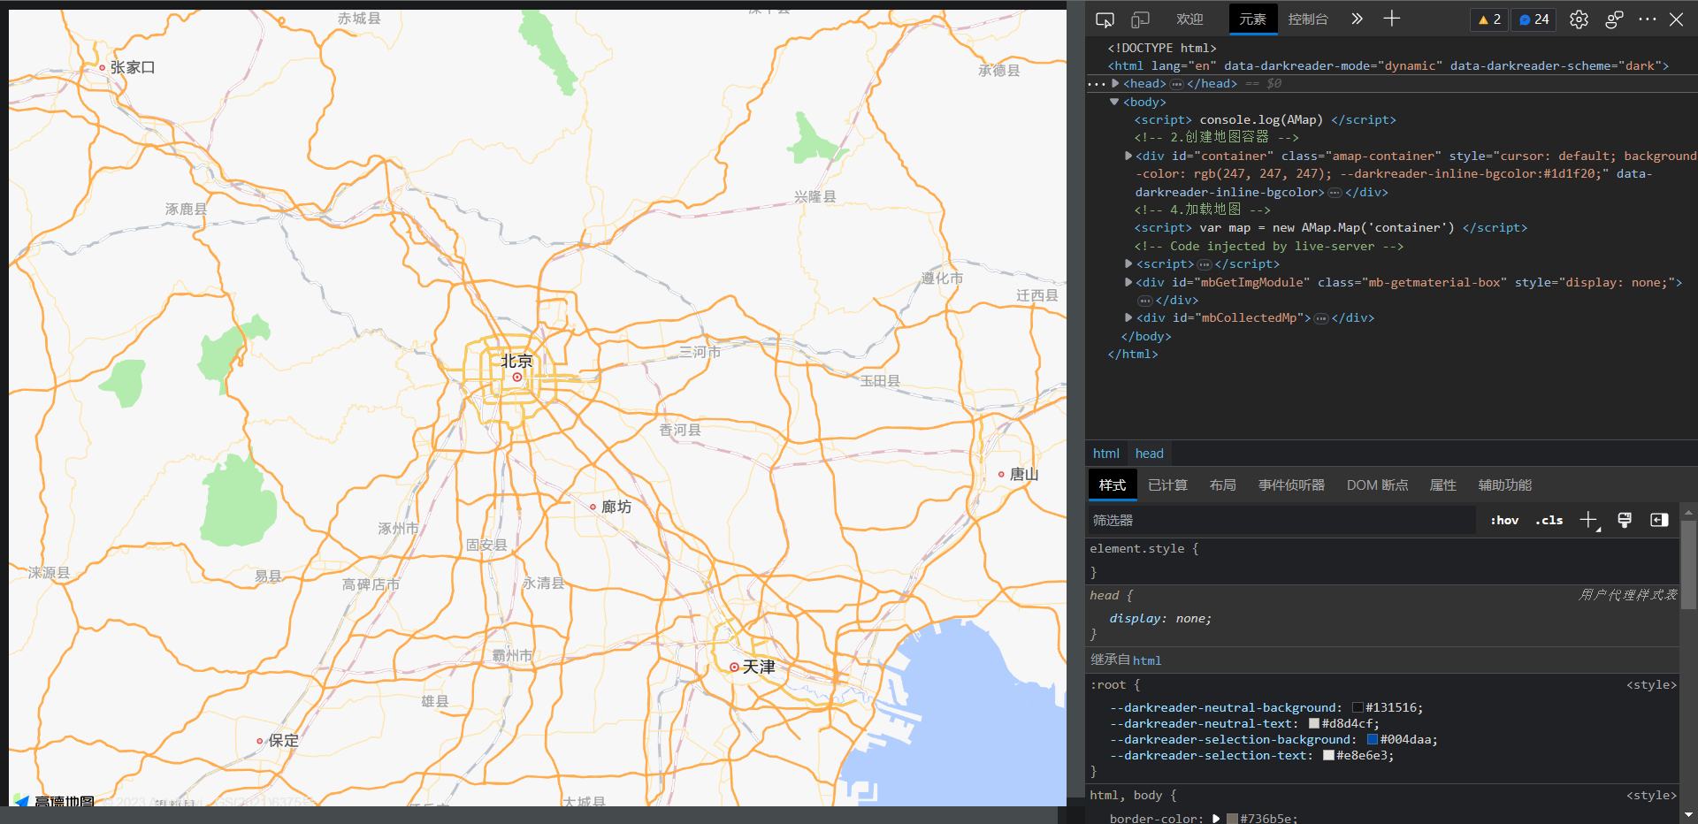
Task: Open Properties (属性) pane
Action: [1442, 485]
